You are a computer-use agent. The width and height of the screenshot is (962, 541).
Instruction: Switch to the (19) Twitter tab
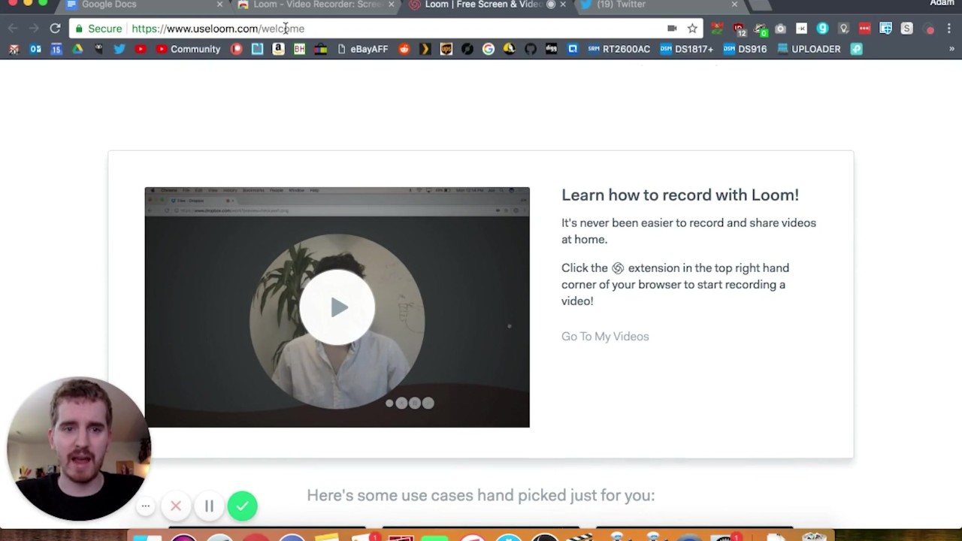(x=658, y=5)
